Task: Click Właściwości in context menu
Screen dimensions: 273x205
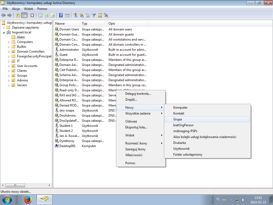Action: [x=141, y=155]
